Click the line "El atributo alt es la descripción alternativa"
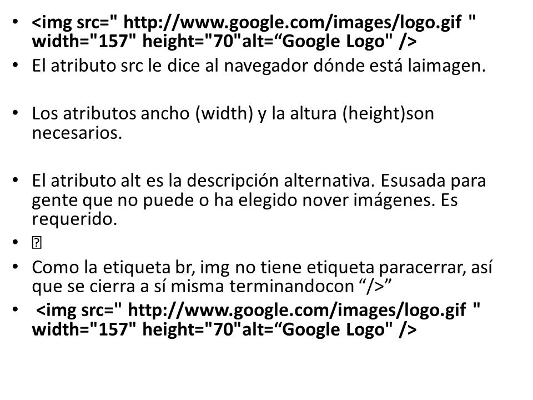533x400 pixels. (259, 180)
